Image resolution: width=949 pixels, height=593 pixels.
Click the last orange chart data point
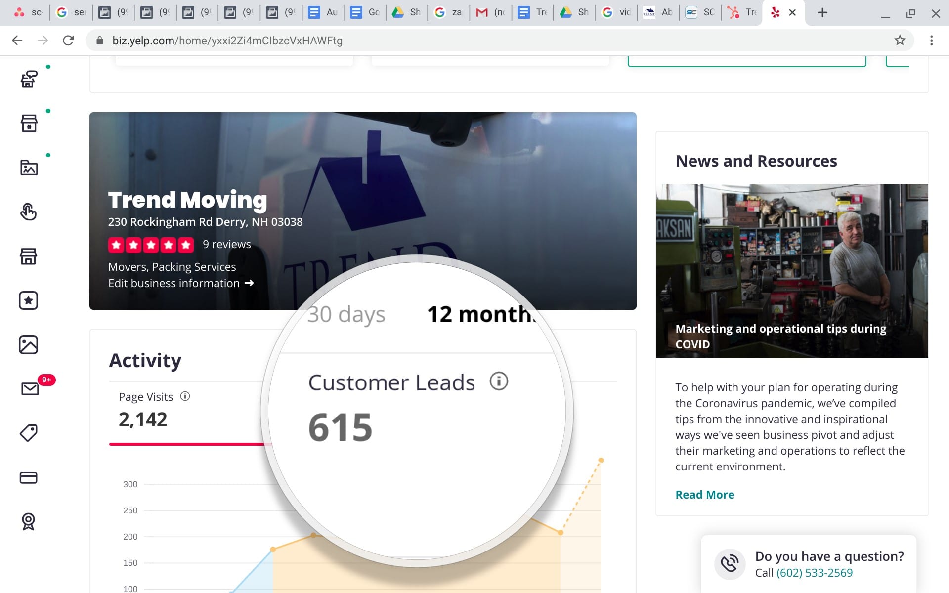[x=601, y=460]
